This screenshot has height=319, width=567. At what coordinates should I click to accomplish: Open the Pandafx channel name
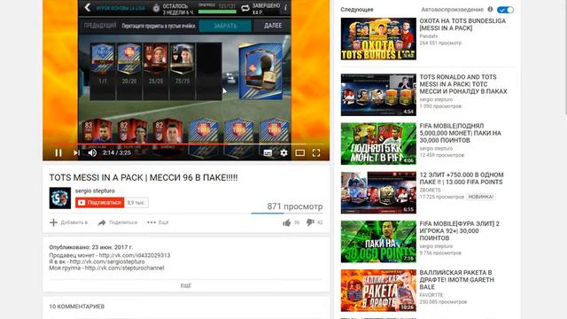coord(429,36)
